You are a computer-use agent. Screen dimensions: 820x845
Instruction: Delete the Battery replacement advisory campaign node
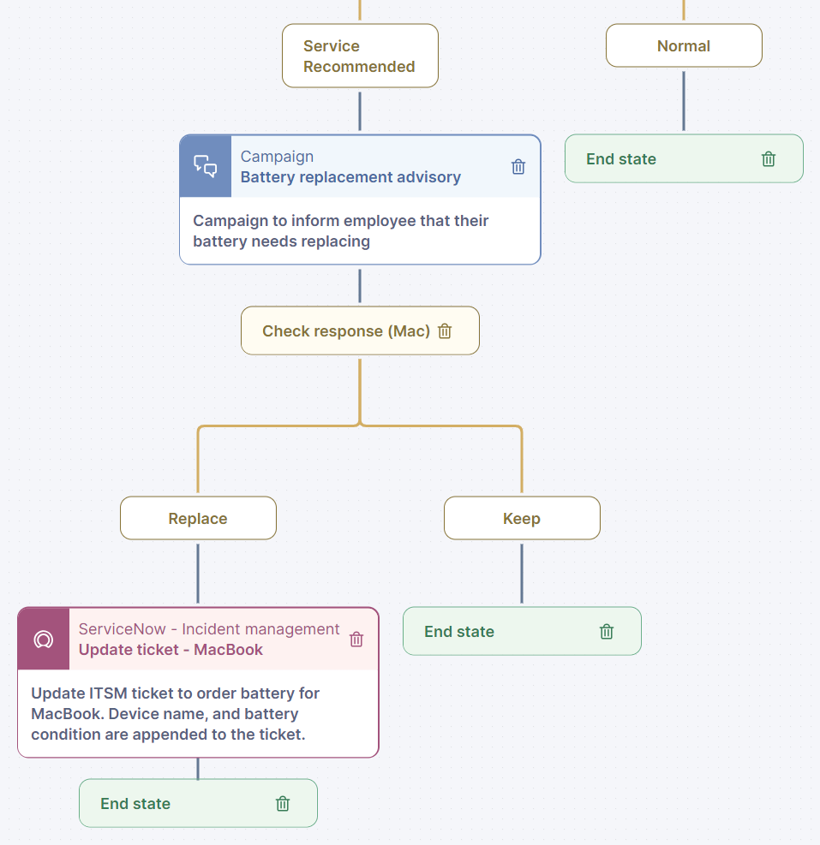518,167
